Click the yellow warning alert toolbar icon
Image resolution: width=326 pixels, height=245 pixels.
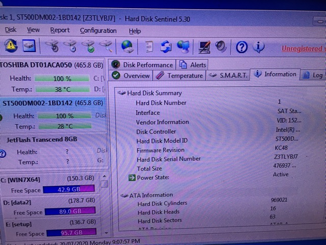[11, 46]
